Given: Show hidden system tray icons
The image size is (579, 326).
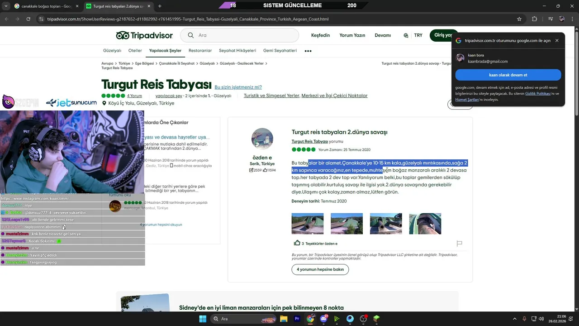Looking at the screenshot, I should click(x=514, y=319).
